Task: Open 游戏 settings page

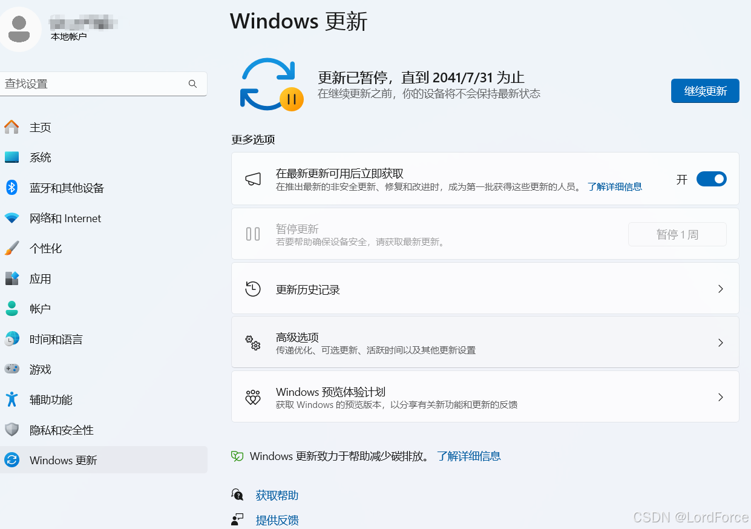Action: [103, 369]
